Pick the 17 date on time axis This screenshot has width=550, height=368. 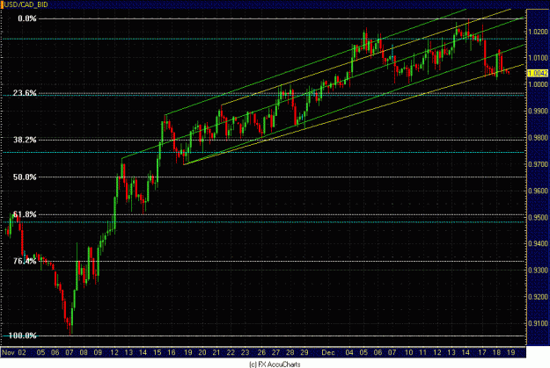(482, 352)
